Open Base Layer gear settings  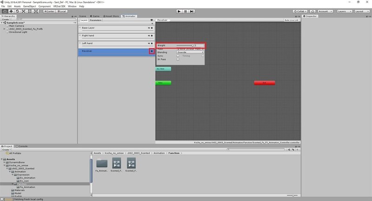click(152, 28)
